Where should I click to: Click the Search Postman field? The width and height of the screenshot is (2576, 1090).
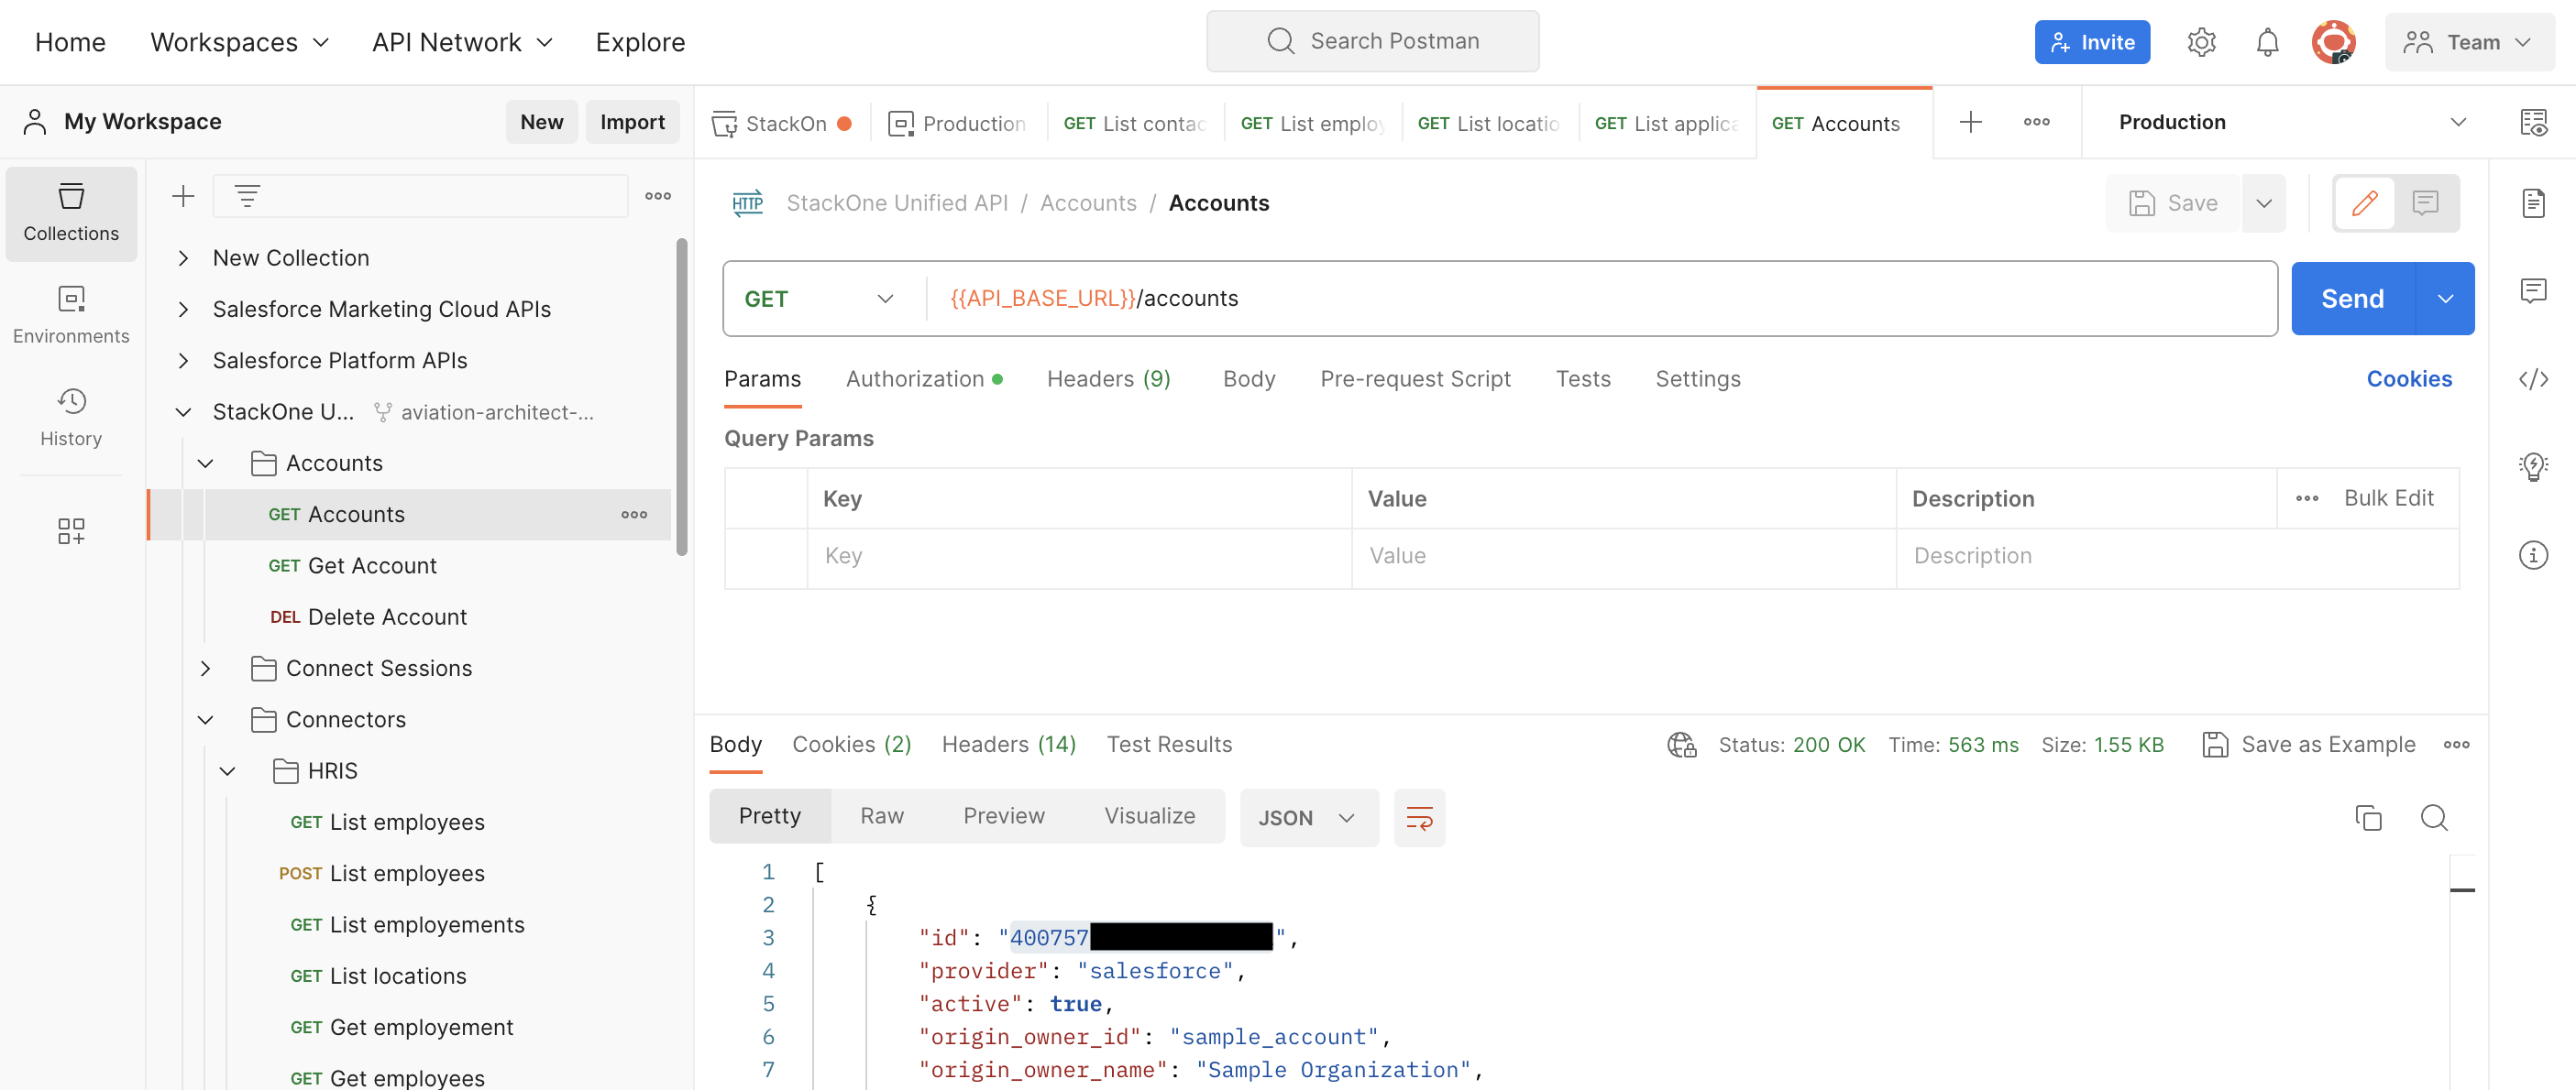point(1372,41)
